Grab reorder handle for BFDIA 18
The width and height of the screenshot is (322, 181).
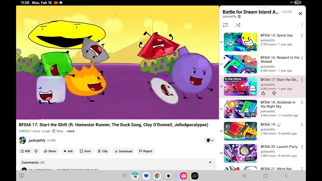221,109
